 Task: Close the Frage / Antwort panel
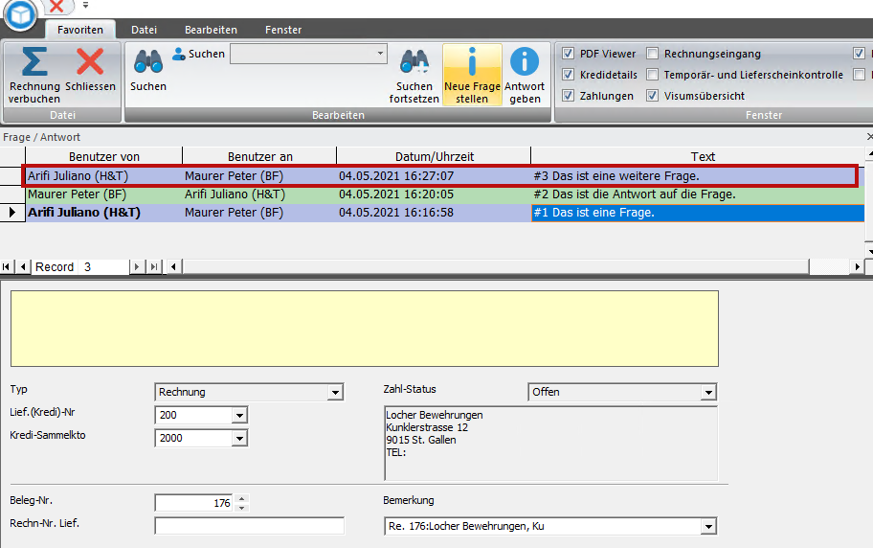tap(869, 137)
